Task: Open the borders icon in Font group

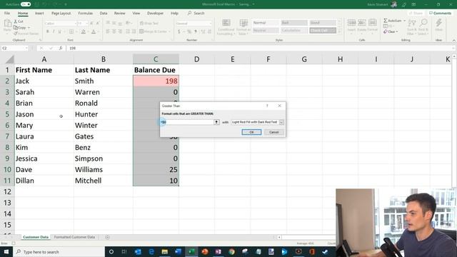Action: 71,31
